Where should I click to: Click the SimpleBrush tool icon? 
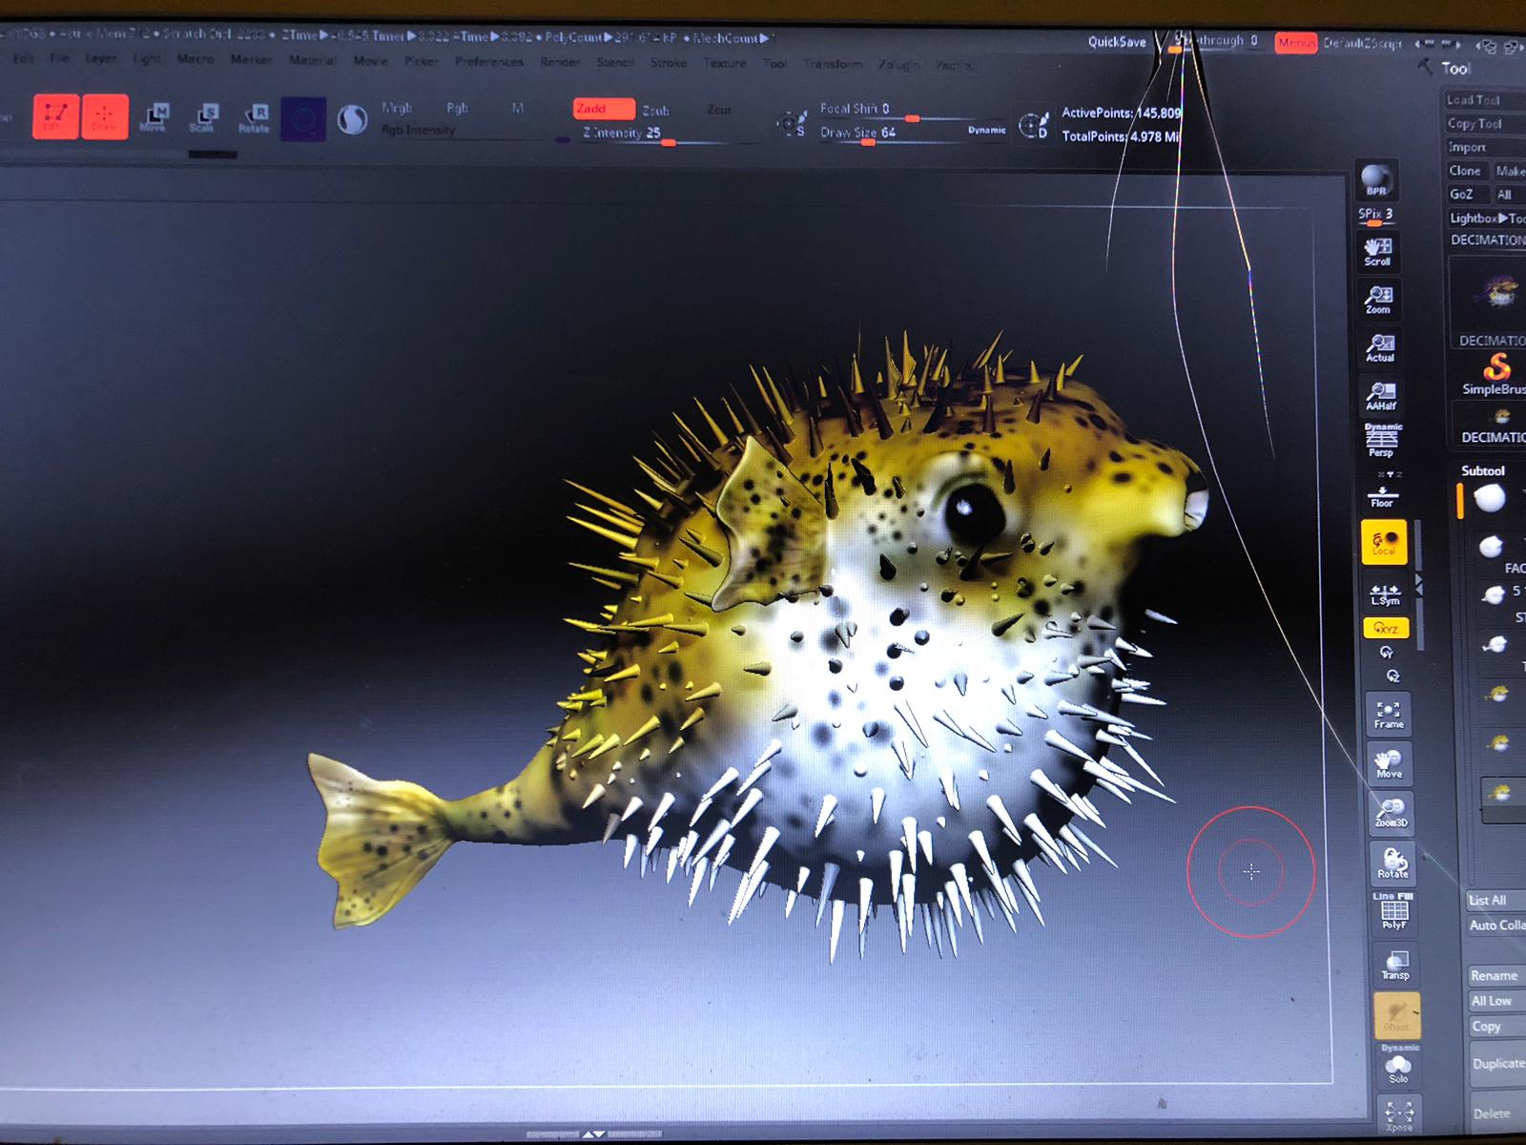click(1498, 373)
